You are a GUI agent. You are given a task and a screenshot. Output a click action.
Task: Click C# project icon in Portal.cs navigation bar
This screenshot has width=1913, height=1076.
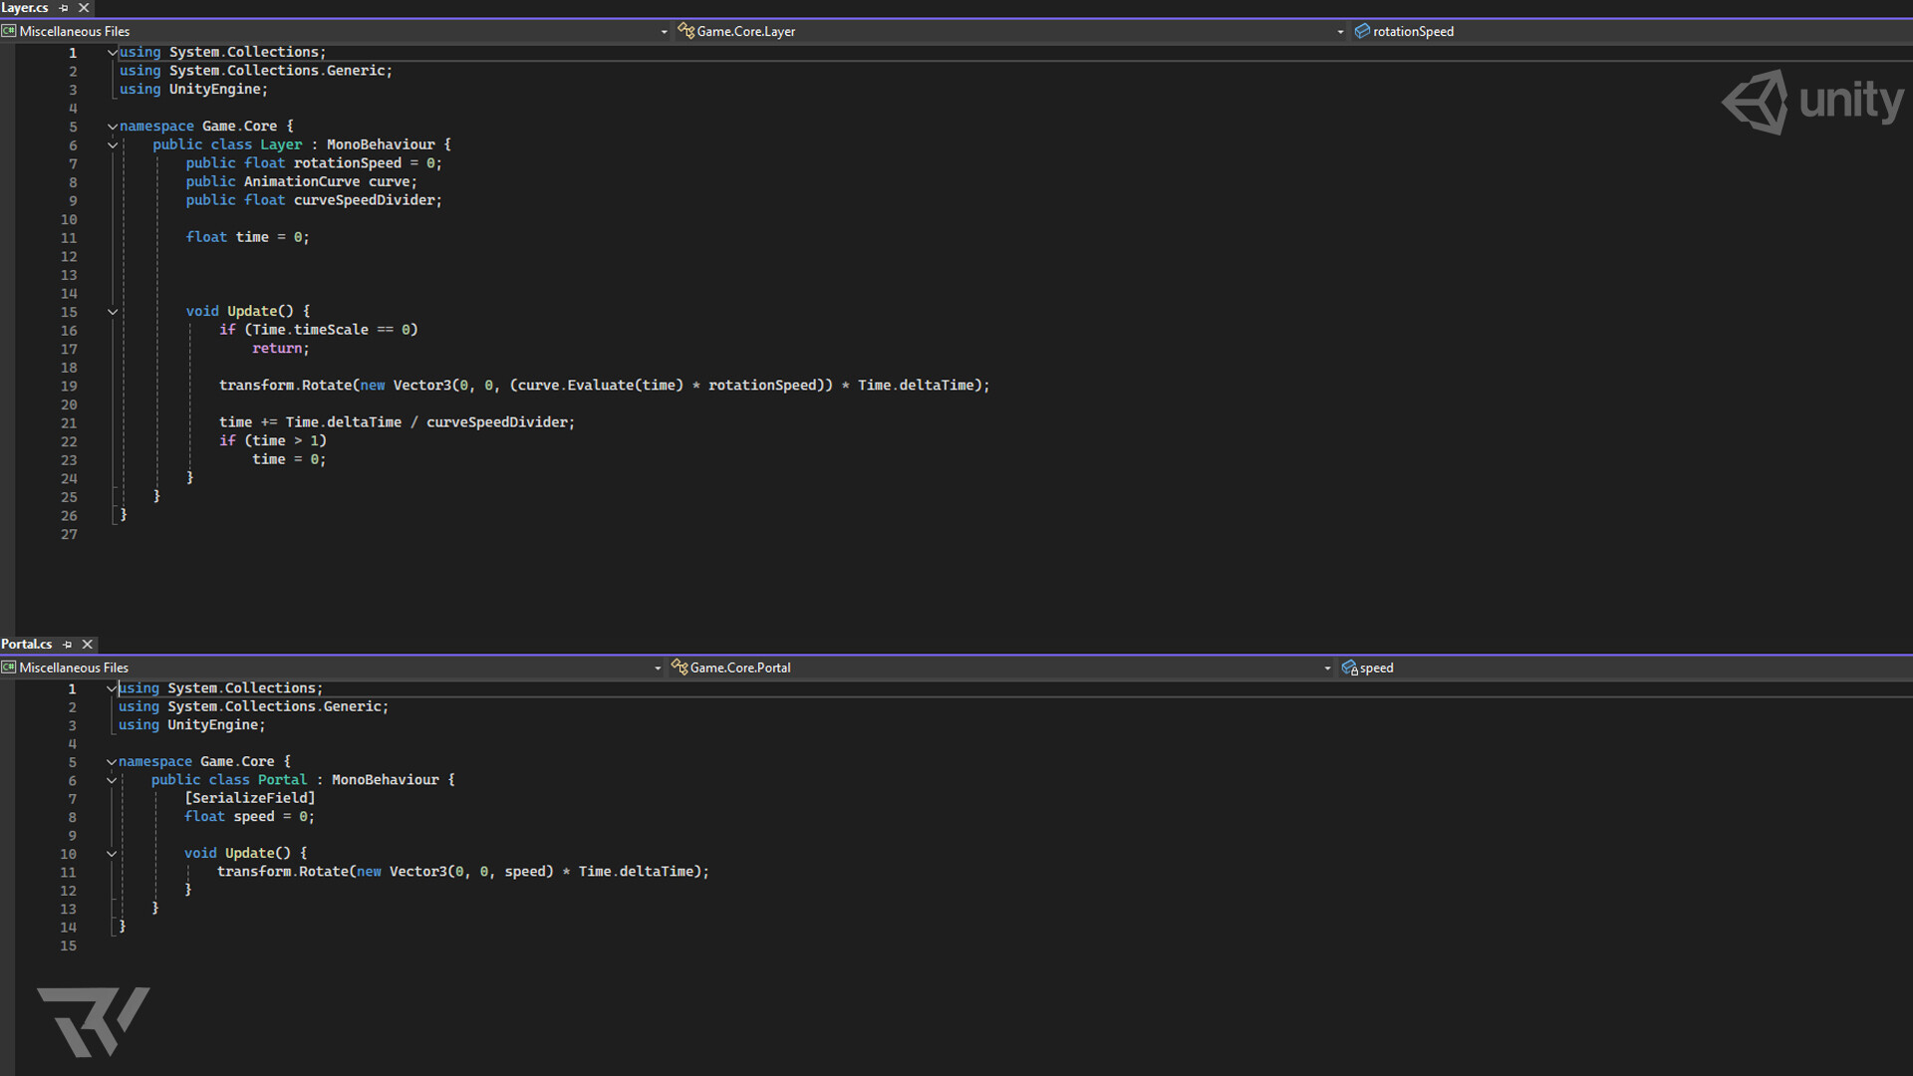click(9, 668)
